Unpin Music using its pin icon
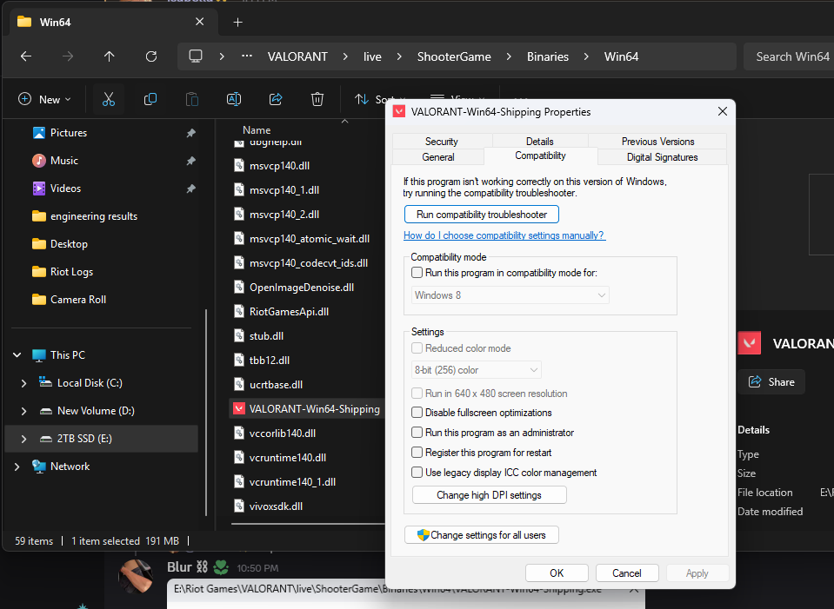Viewport: 834px width, 609px height. pos(191,161)
